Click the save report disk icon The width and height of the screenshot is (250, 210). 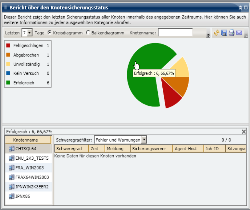tap(224, 33)
